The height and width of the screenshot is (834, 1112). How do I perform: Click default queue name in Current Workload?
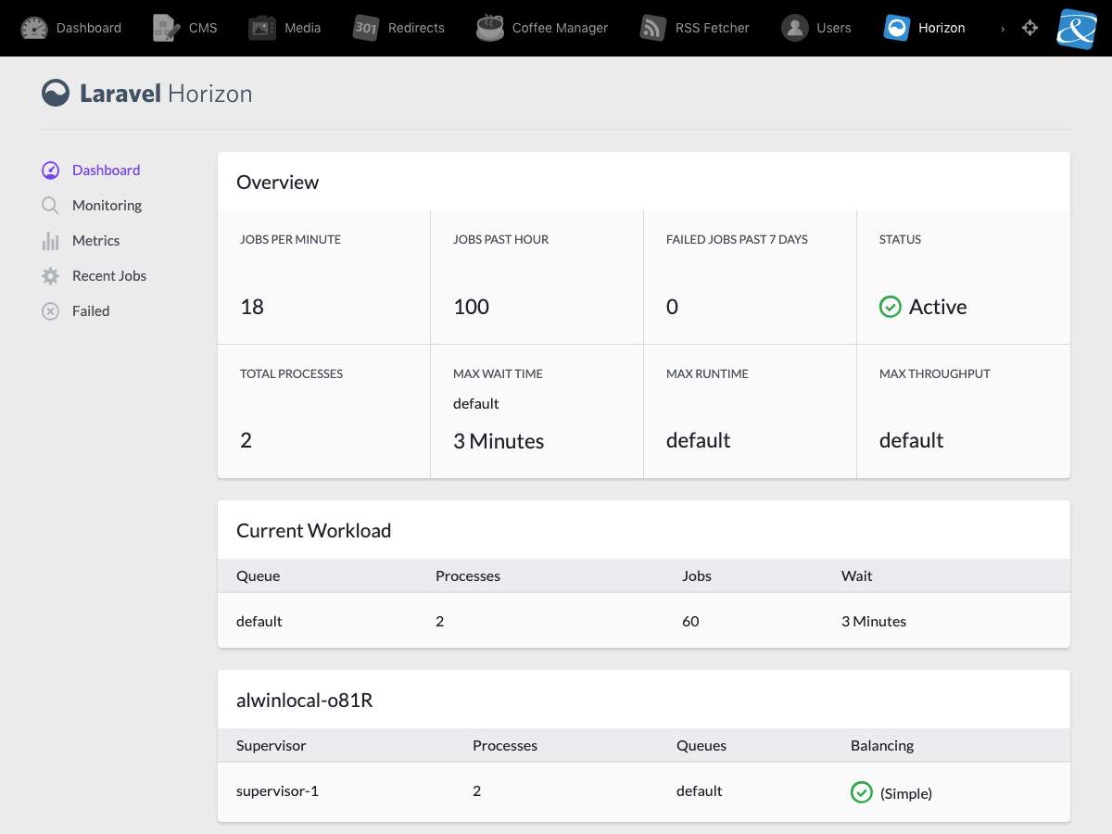click(259, 622)
